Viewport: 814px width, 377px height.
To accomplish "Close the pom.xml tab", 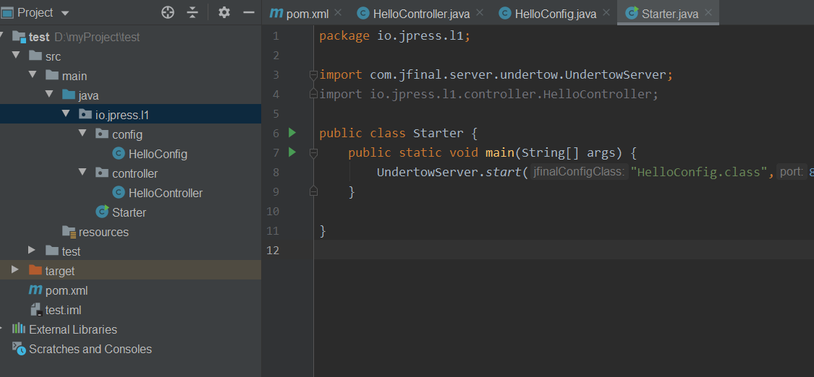I will point(338,12).
